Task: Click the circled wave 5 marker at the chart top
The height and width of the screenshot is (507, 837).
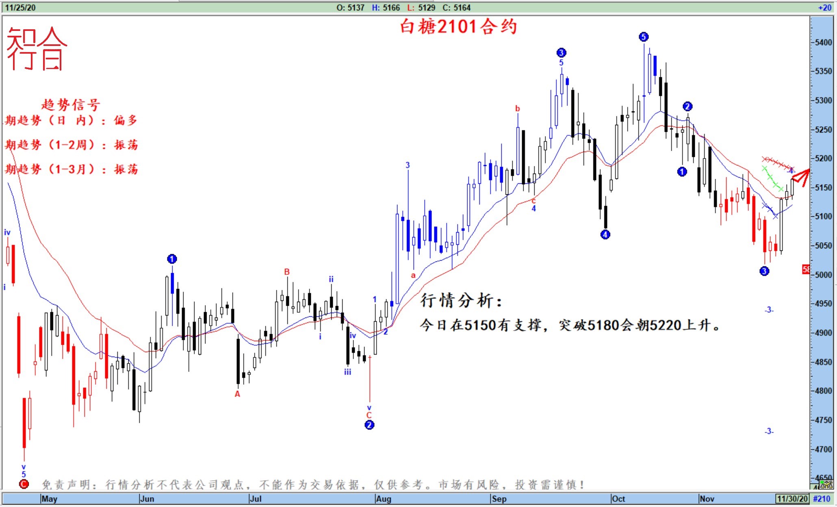Action: pyautogui.click(x=644, y=37)
